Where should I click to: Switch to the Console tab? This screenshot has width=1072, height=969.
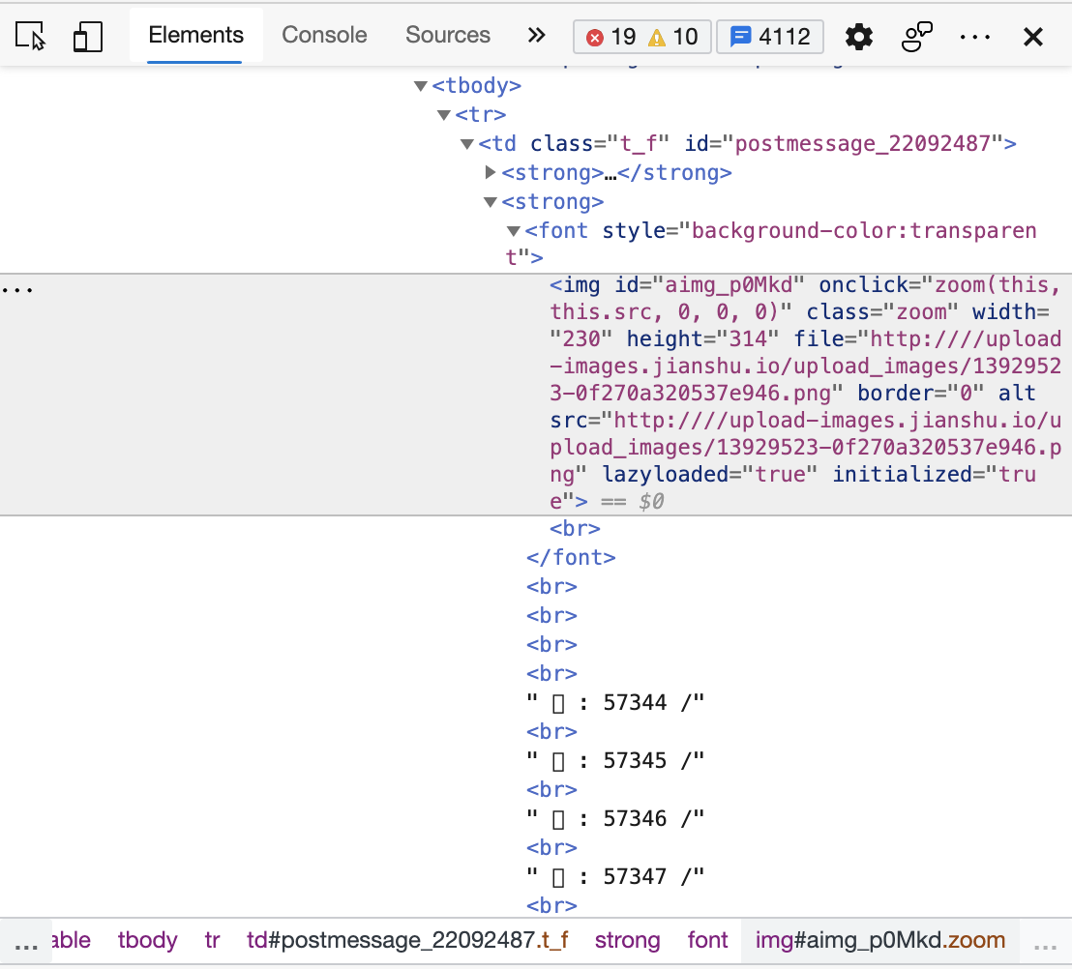324,36
